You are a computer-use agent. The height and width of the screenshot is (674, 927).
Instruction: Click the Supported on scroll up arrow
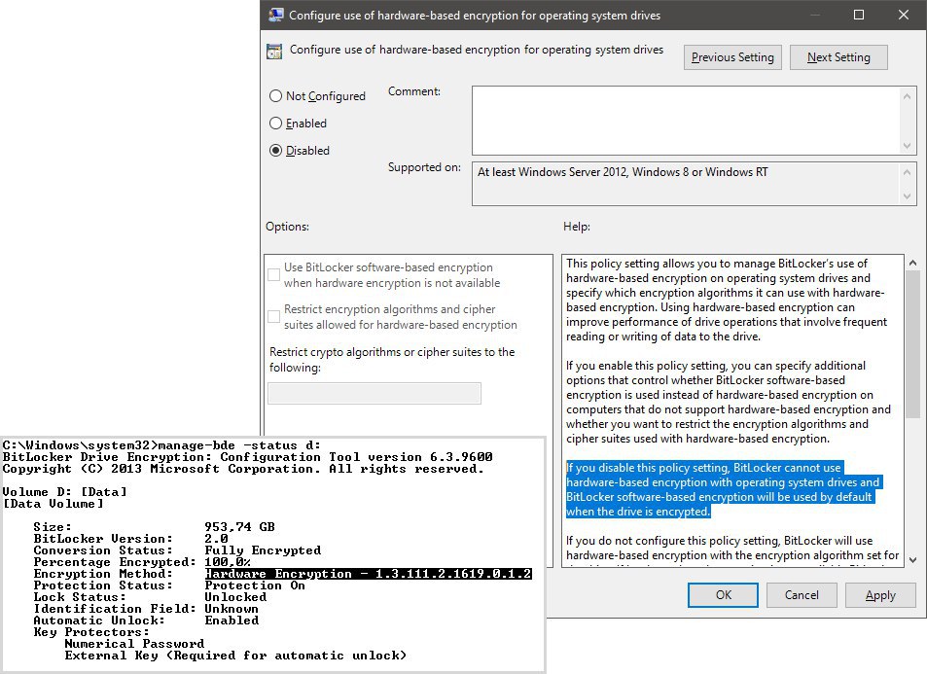907,172
